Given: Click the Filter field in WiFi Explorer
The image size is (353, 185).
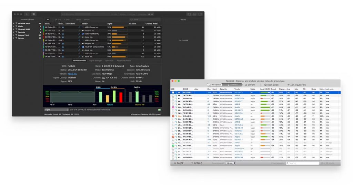Looking at the screenshot, I should (x=145, y=20).
